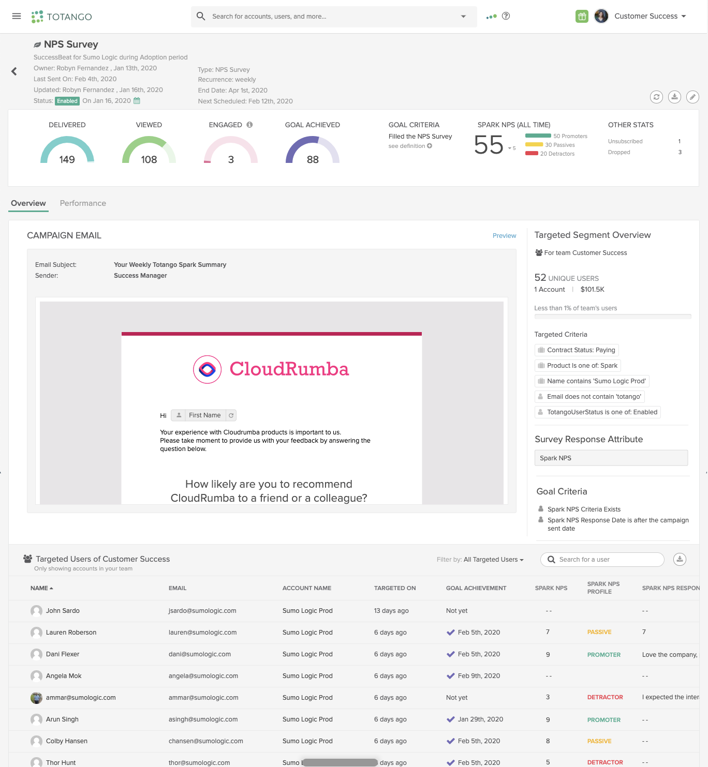Screen dimensions: 708x767
Task: Switch to the Overview tab
Action: [28, 203]
